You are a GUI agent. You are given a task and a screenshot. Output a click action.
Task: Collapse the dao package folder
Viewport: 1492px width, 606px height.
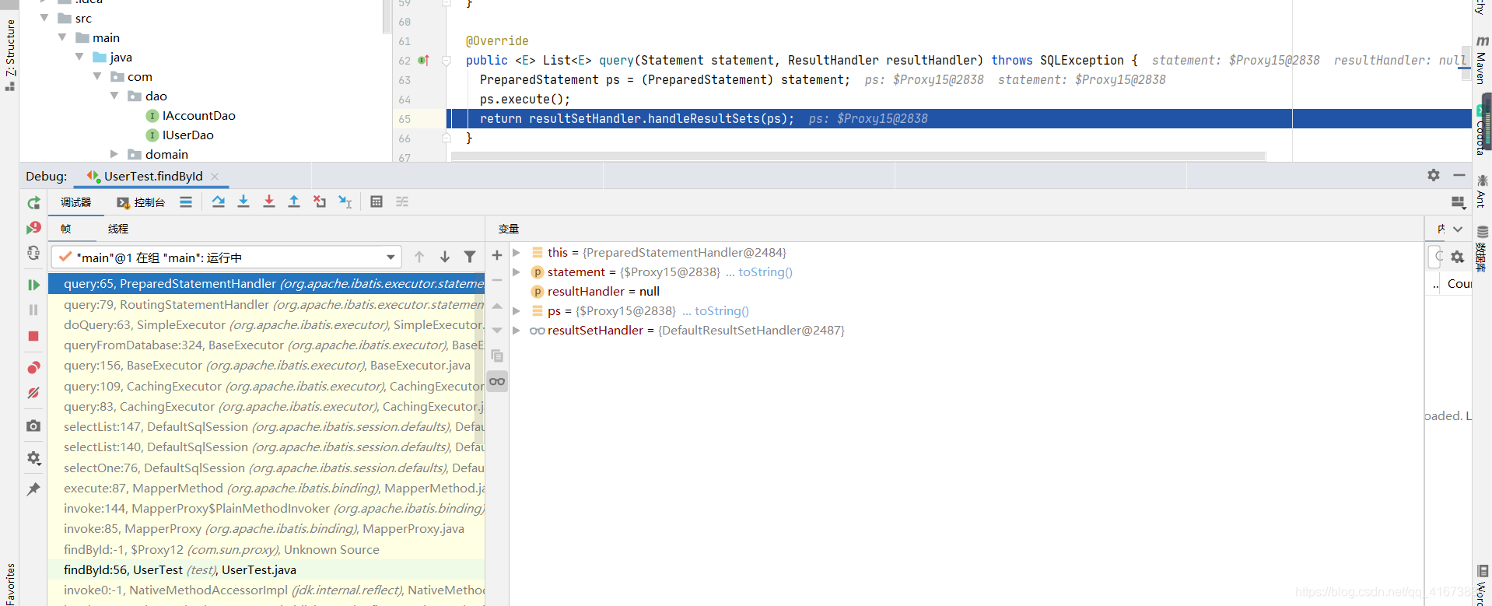[x=114, y=96]
